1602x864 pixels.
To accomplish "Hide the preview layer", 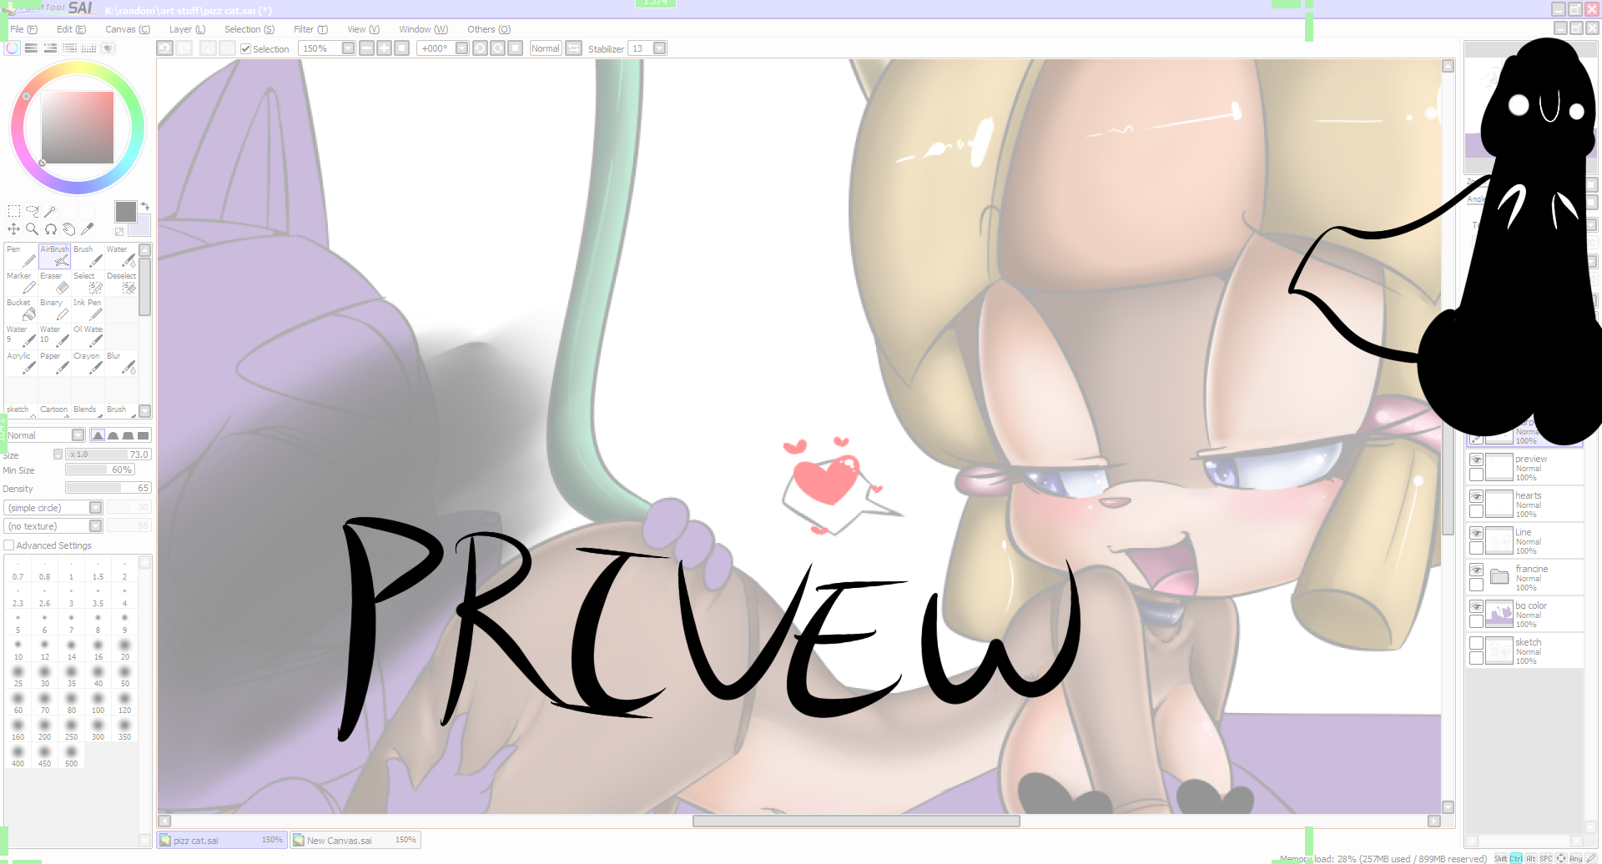I will (x=1476, y=460).
